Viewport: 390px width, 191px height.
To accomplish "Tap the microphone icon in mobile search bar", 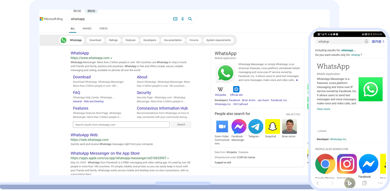I will tap(367, 41).
